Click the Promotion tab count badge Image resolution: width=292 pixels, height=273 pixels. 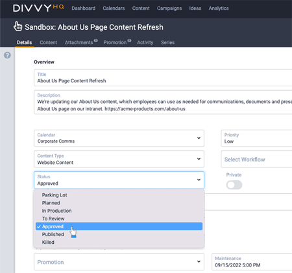coord(129,40)
